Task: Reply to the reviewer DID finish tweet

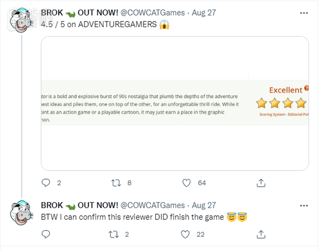Action: 46,234
